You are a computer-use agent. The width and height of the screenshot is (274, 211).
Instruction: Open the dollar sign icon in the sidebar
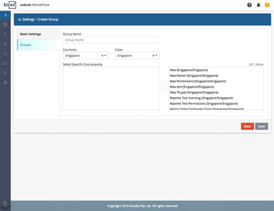5,34
